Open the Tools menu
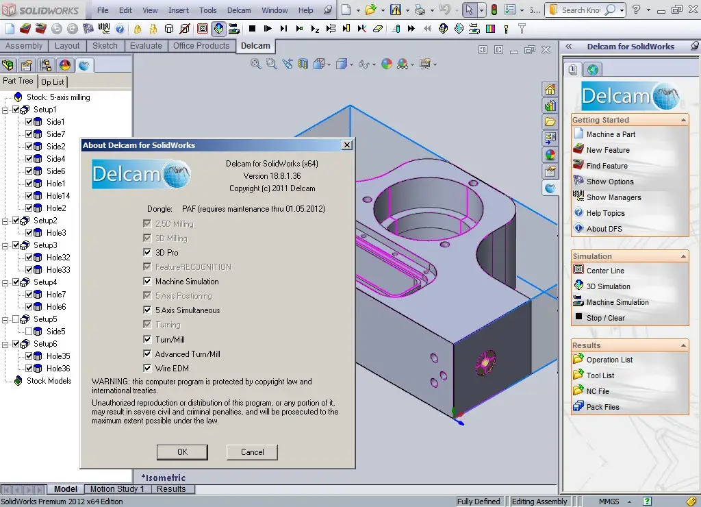This screenshot has width=701, height=507. [x=207, y=10]
